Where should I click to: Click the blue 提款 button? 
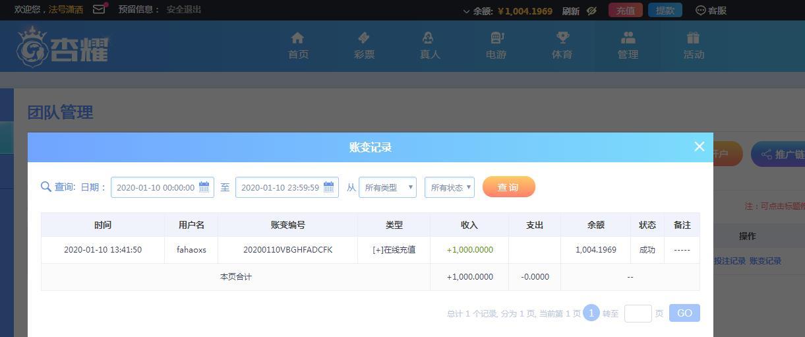coord(665,11)
